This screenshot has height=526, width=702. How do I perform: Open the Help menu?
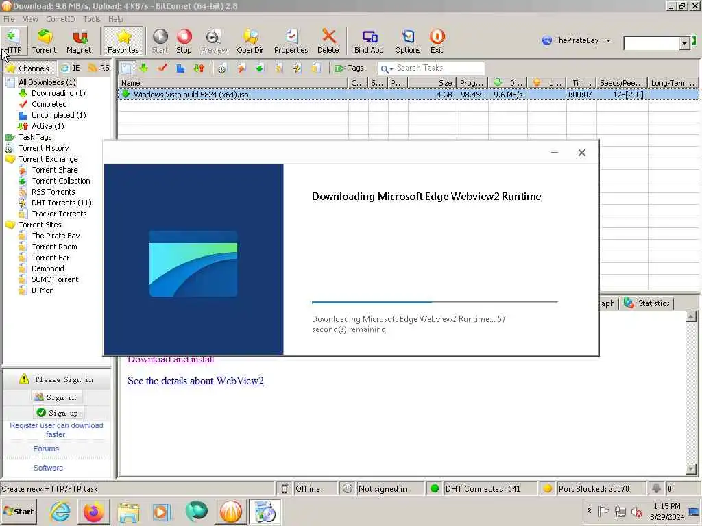(115, 19)
